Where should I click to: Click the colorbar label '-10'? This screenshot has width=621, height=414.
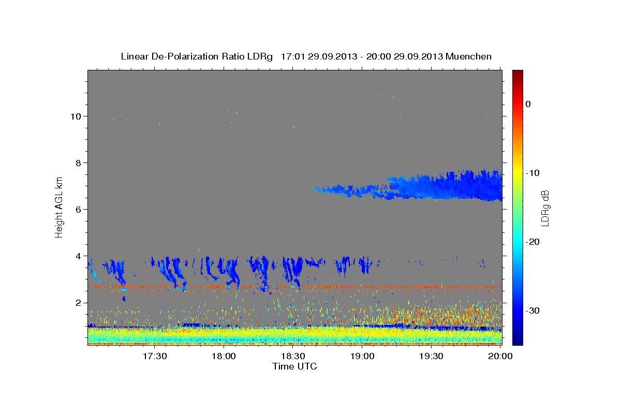tap(532, 173)
